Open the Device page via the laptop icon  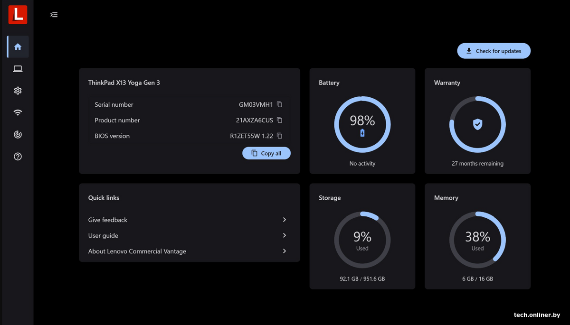pos(18,69)
